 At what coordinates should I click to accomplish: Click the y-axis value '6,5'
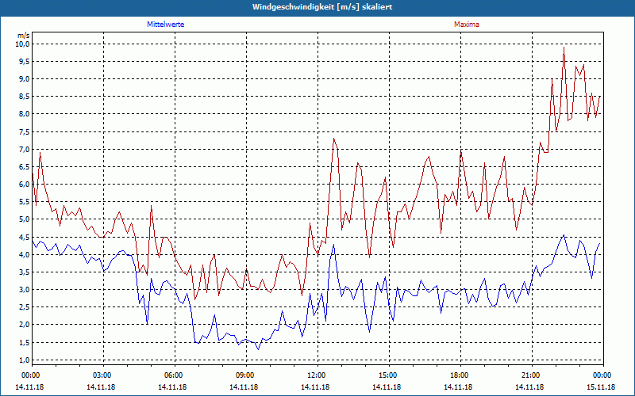click(x=24, y=167)
